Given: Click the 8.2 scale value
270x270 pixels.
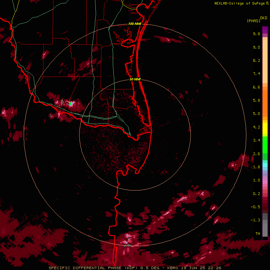Looking at the screenshot, I should 256,60.
